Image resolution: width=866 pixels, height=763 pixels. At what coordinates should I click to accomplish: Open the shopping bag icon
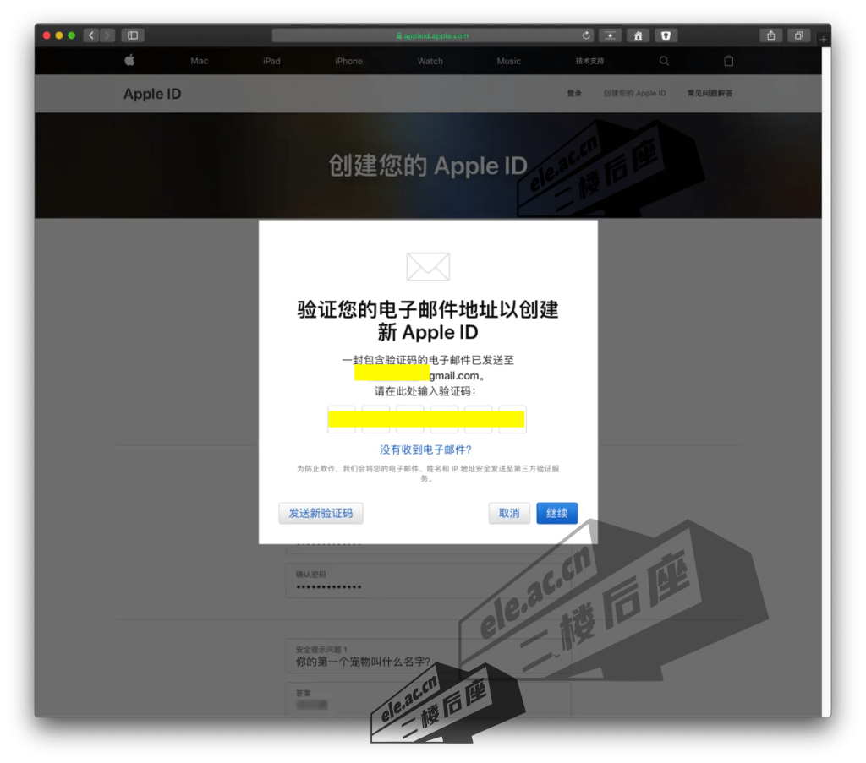coord(728,61)
